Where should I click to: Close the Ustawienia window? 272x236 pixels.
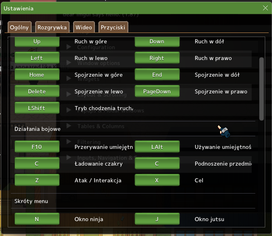(x=265, y=8)
